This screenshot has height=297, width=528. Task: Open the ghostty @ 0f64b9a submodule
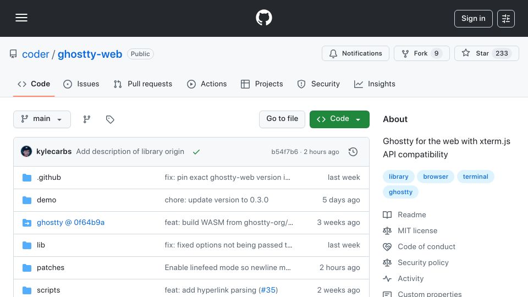tap(71, 223)
